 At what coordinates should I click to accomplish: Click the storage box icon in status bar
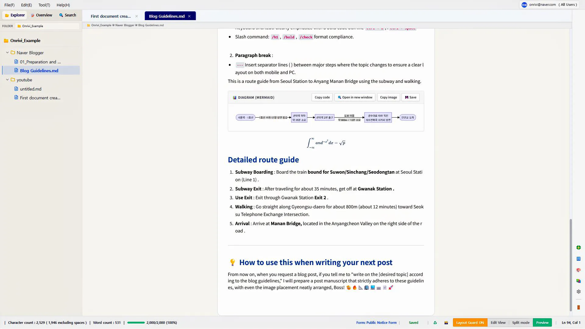(446, 323)
